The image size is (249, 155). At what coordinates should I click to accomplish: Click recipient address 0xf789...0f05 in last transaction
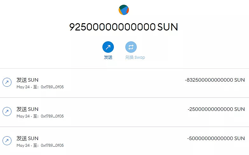pyautogui.click(x=52, y=145)
